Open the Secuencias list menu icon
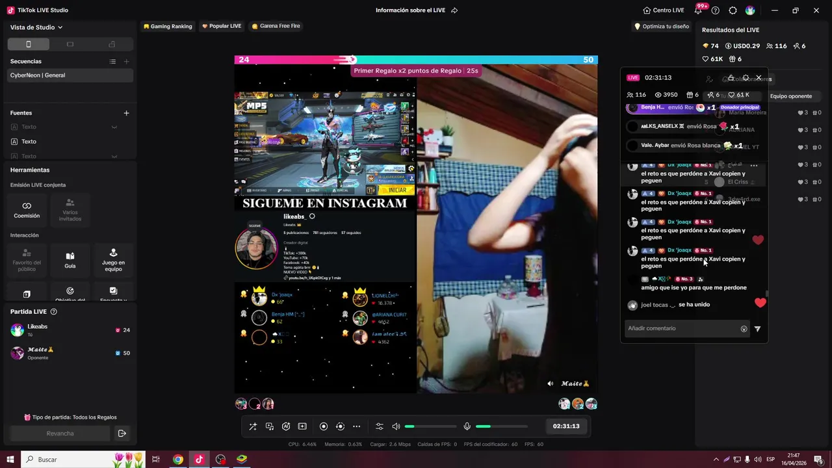The image size is (832, 468). pyautogui.click(x=112, y=61)
